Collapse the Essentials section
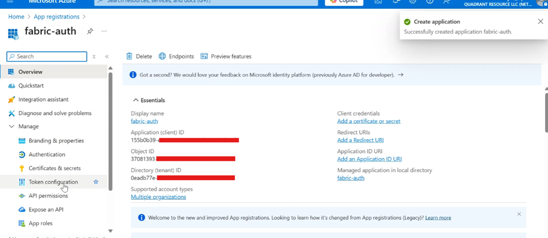548x238 pixels. tap(135, 101)
